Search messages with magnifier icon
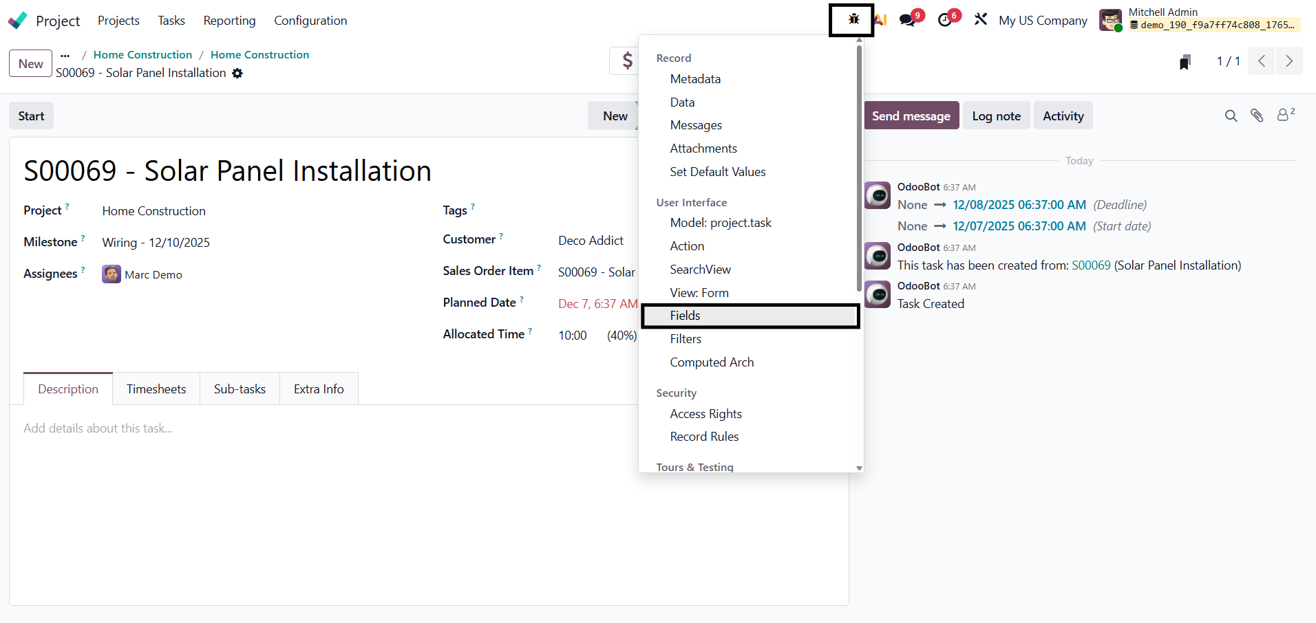Image resolution: width=1316 pixels, height=623 pixels. point(1231,116)
